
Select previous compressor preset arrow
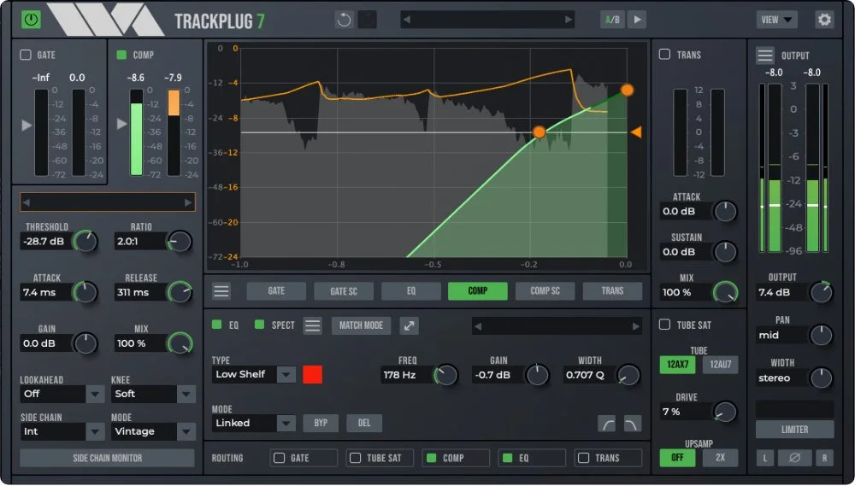(27, 202)
